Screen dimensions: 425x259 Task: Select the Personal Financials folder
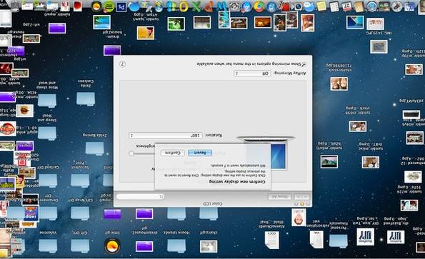coord(339,241)
